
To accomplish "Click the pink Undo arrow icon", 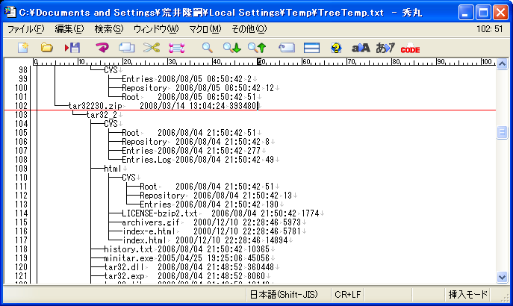I will [x=102, y=48].
